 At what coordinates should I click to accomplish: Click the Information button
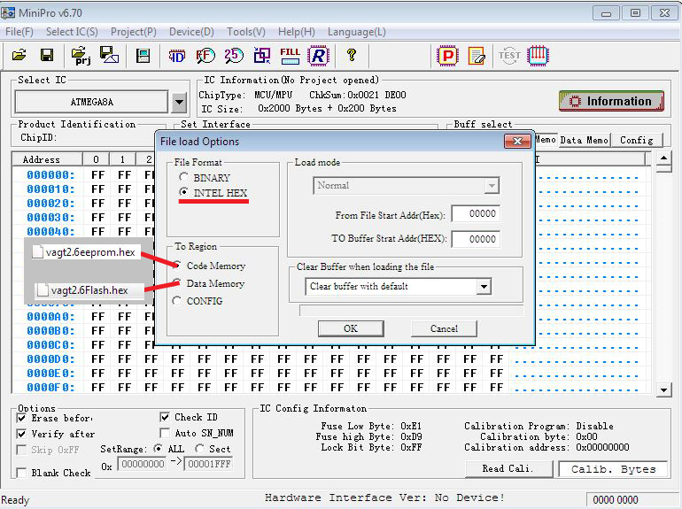coord(610,101)
